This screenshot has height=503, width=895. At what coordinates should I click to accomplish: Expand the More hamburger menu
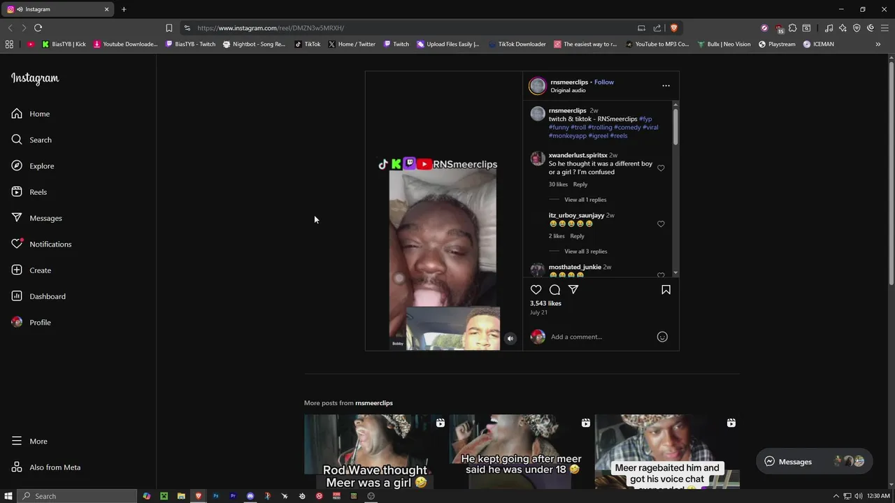29,442
